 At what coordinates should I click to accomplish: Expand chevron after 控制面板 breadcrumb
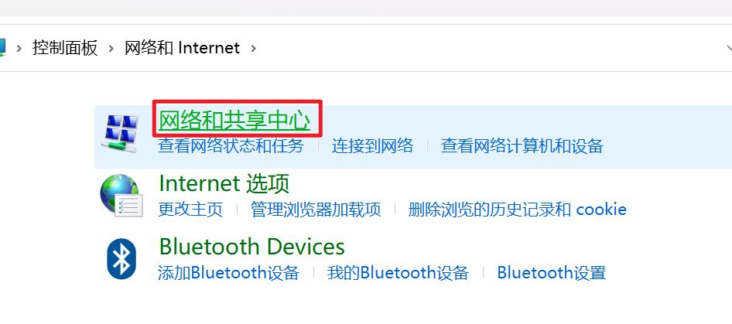pyautogui.click(x=111, y=48)
